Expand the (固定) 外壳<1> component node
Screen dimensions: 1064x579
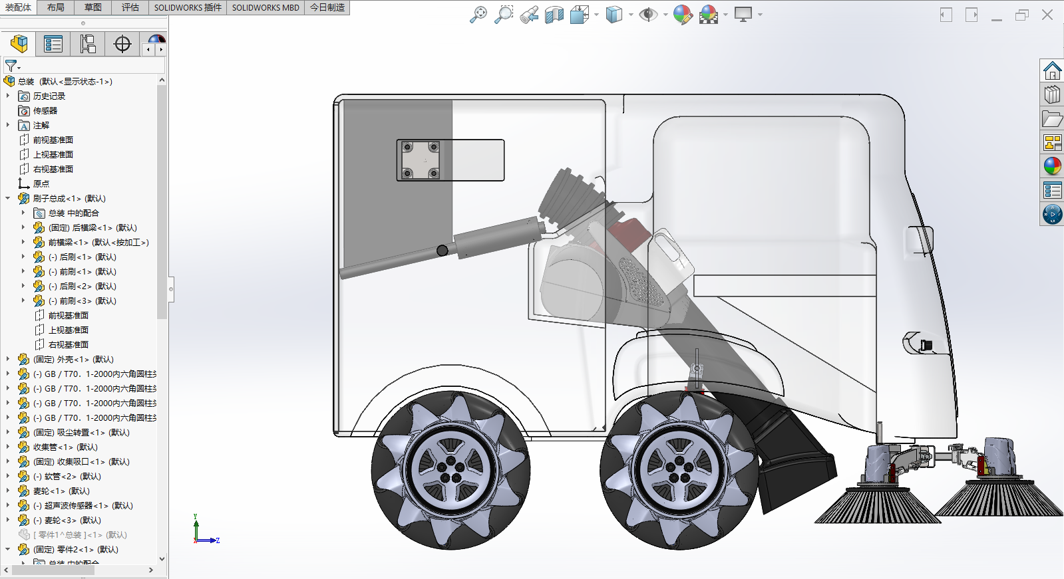point(8,359)
